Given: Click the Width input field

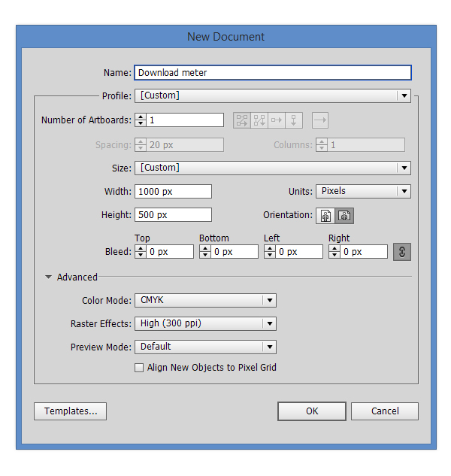Looking at the screenshot, I should pos(174,192).
